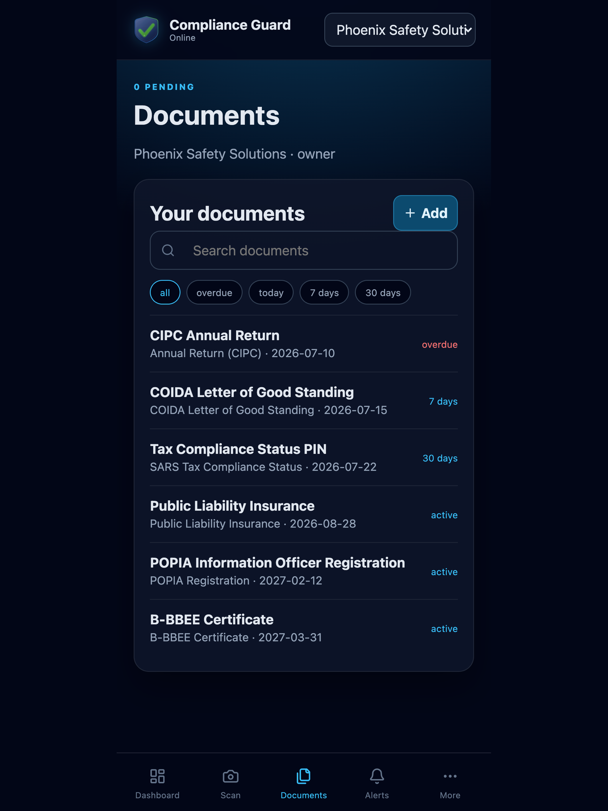608x811 pixels.
Task: Select the 'overdue' filter chip
Action: (x=214, y=293)
